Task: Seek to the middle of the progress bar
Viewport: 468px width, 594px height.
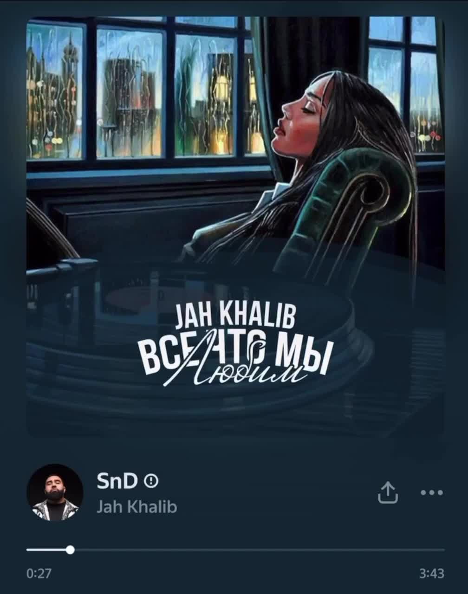Action: click(235, 550)
